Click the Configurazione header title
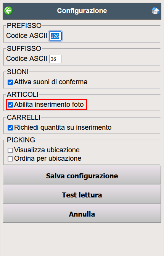 coord(82,11)
